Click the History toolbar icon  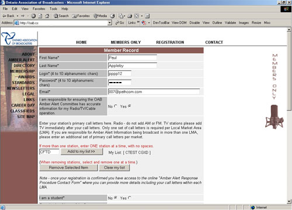point(112,16)
